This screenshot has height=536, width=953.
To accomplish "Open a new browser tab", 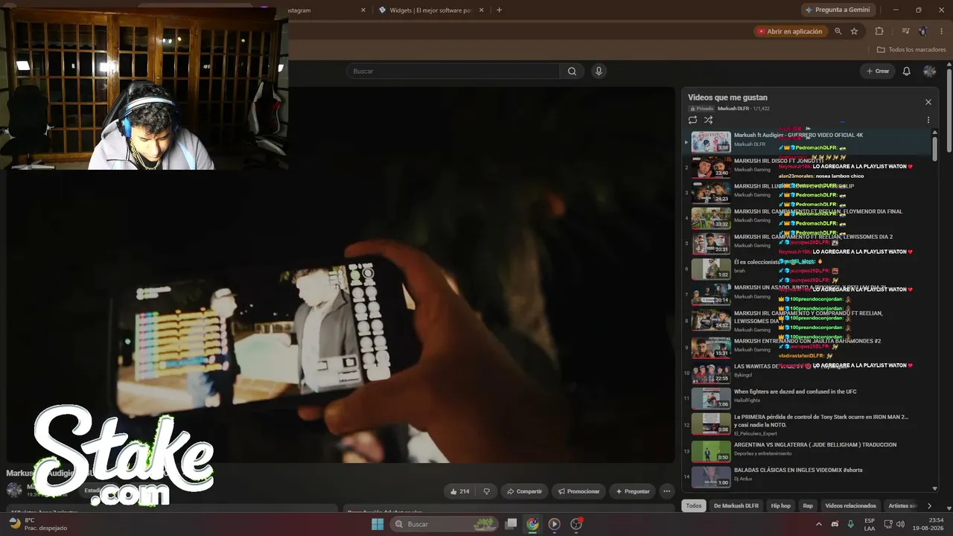I will coord(499,10).
